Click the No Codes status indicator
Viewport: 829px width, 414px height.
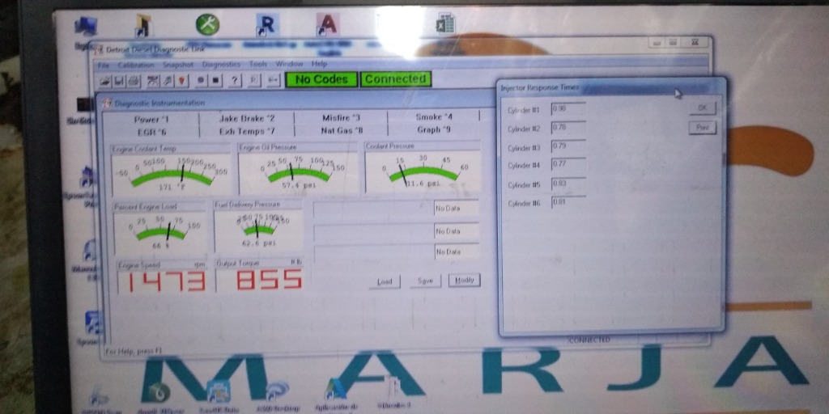pyautogui.click(x=321, y=80)
